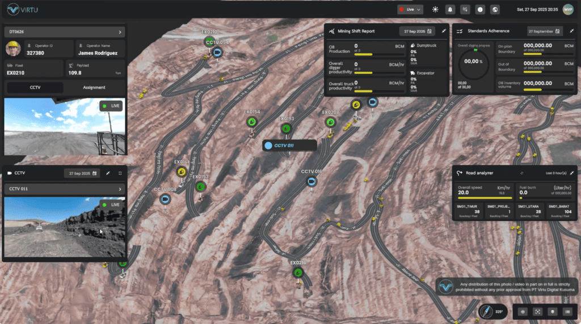Screen dimensions: 581x324
Task: Switch to the Assignment tab
Action: (x=94, y=87)
